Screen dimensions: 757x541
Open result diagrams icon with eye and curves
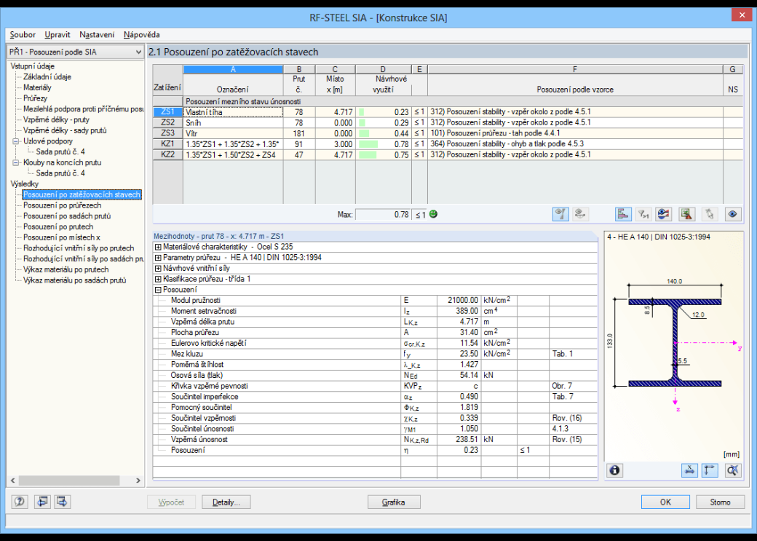[x=663, y=214]
